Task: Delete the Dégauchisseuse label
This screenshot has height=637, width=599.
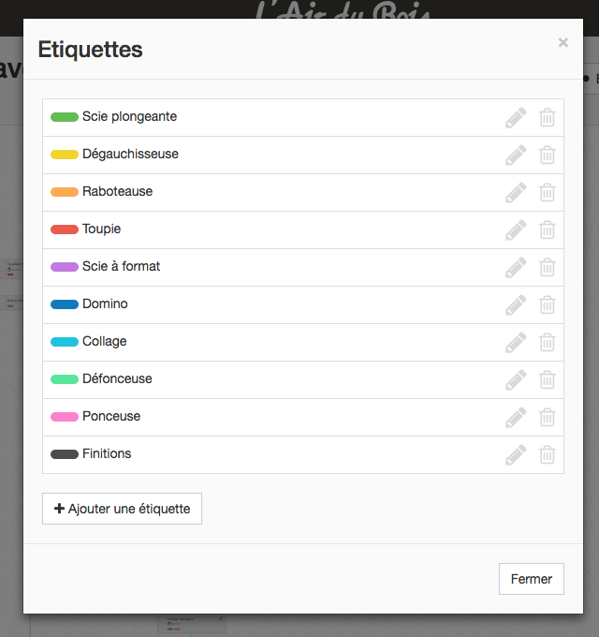Action: [548, 155]
